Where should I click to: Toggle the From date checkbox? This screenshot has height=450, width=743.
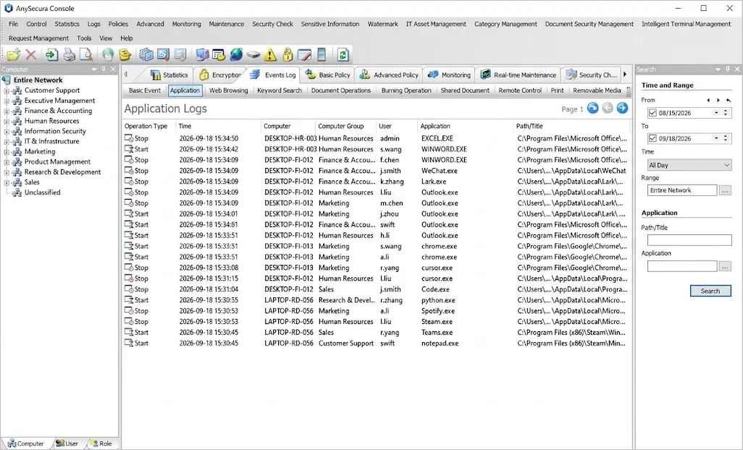[x=652, y=113]
